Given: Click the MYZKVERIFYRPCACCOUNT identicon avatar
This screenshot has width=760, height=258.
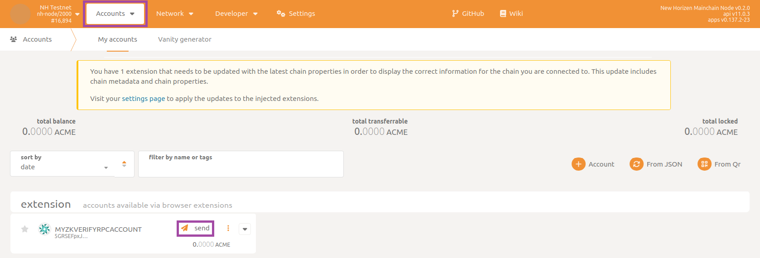Looking at the screenshot, I should (44, 229).
